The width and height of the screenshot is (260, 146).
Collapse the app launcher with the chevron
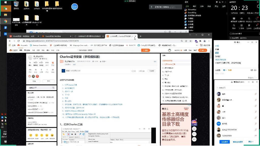coord(225,2)
